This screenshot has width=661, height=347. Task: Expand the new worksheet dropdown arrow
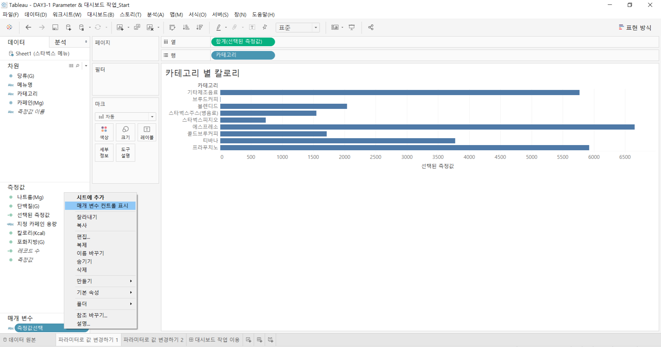[128, 28]
